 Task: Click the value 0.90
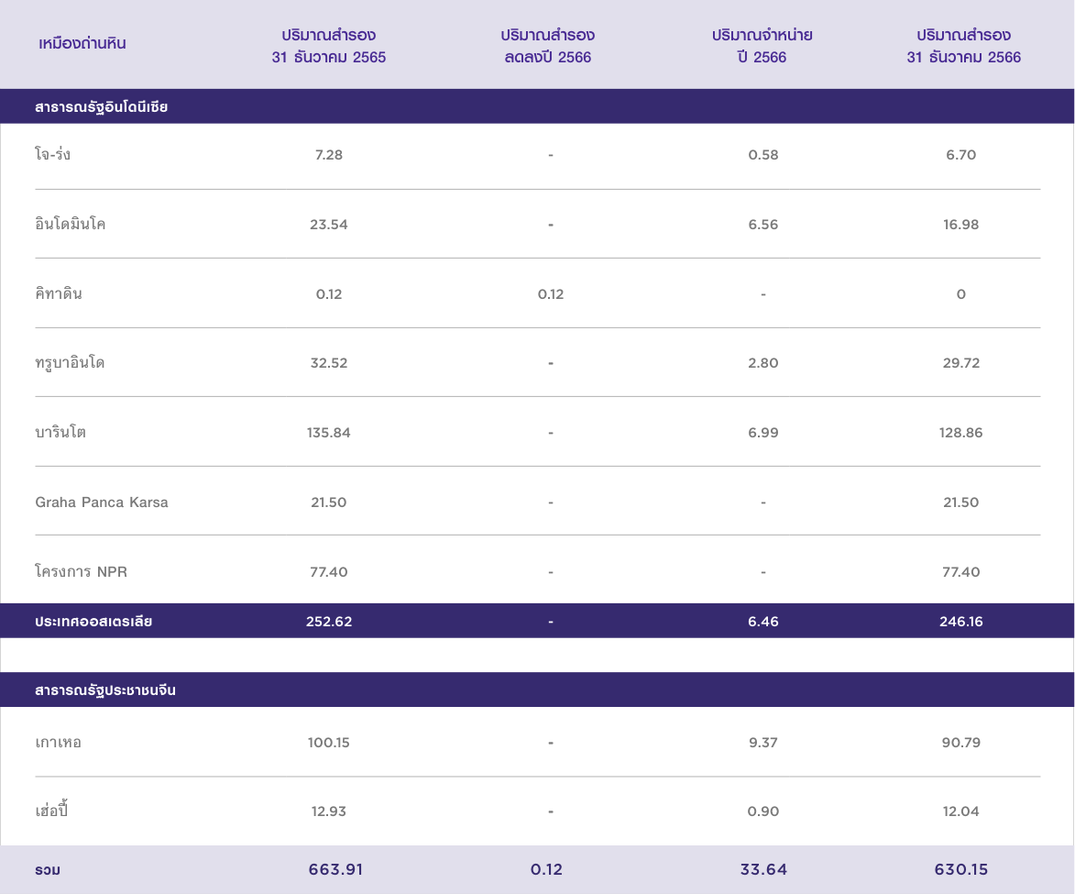pos(763,811)
